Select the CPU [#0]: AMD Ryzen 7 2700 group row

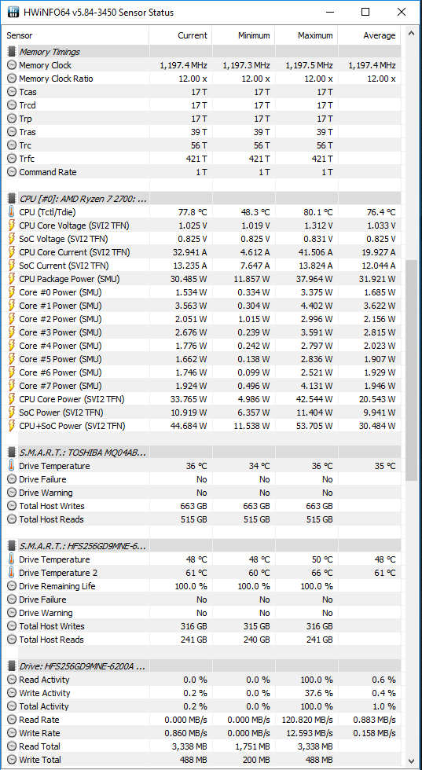(202, 198)
